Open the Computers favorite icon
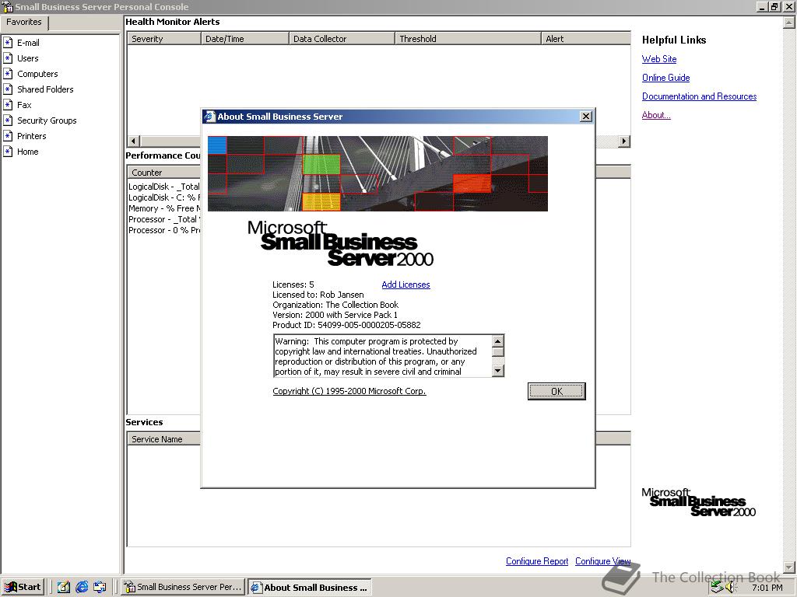The height and width of the screenshot is (597, 797). [8, 74]
